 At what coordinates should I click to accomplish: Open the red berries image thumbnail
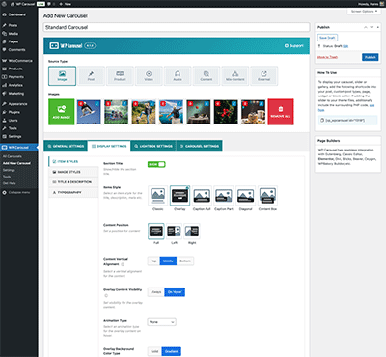pos(226,112)
